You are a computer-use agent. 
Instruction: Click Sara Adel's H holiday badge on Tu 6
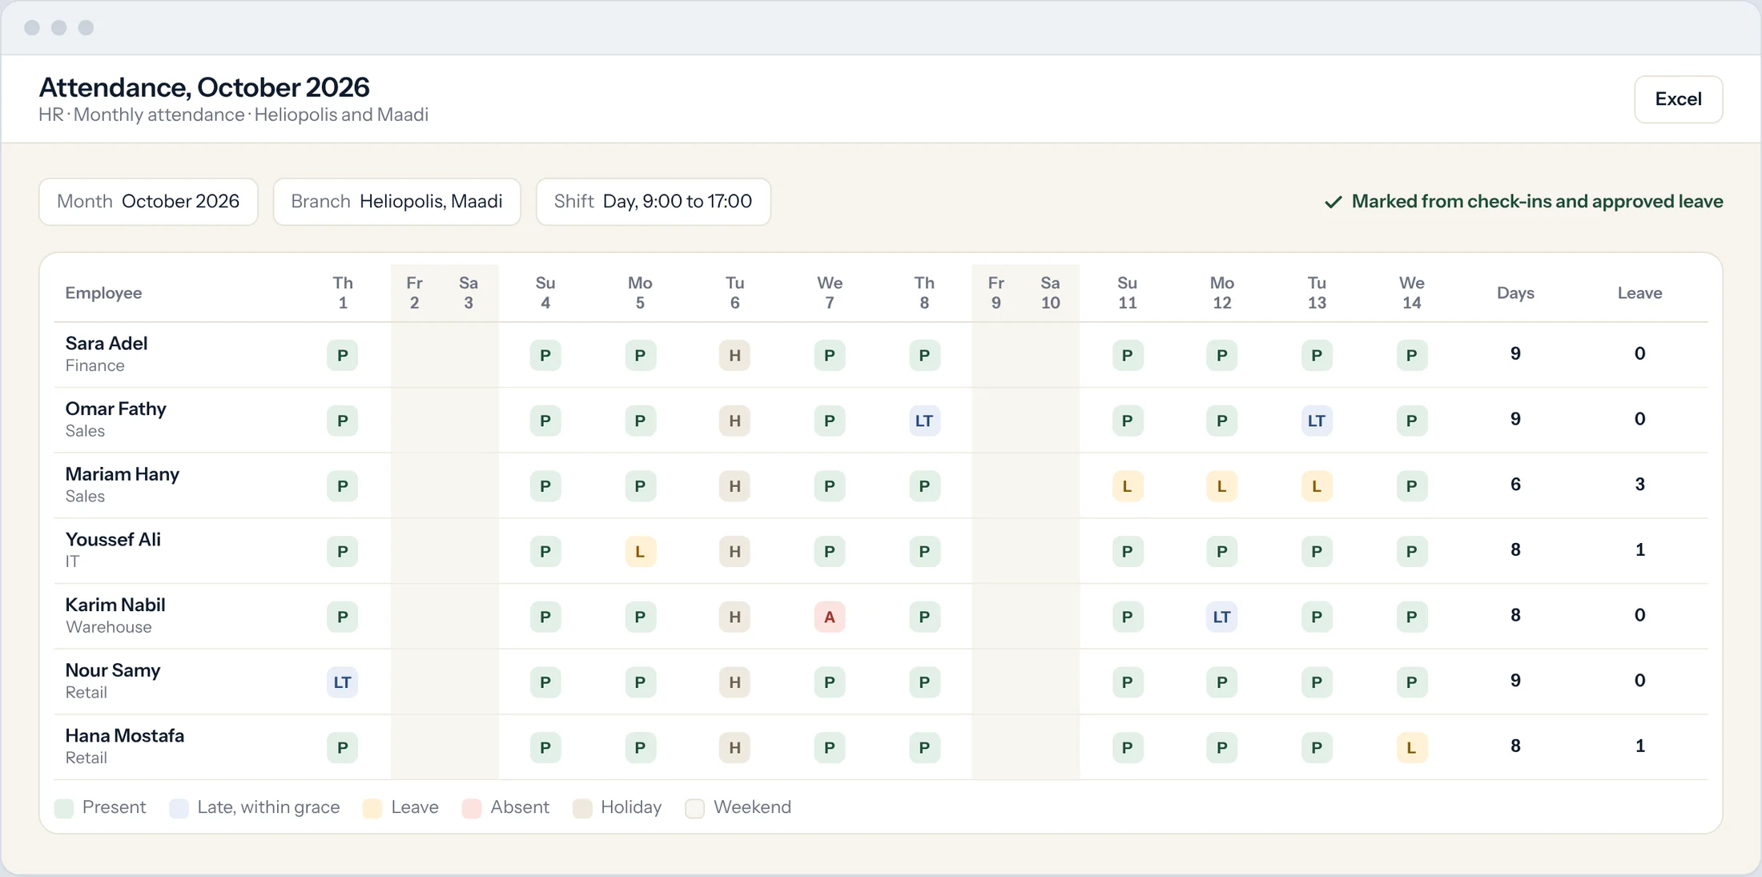[734, 356]
